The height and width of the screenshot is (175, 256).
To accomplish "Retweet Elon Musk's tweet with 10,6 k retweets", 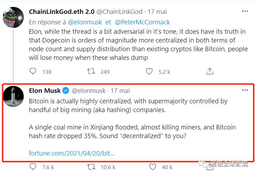I will 91,167.
